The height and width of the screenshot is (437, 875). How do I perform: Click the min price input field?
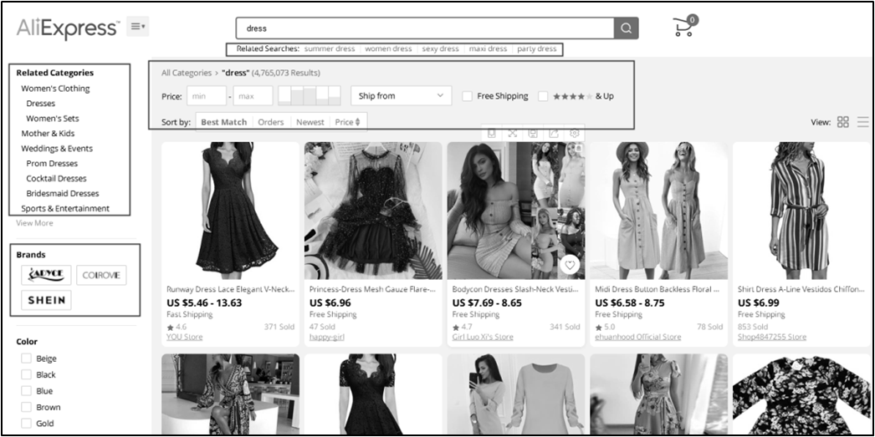(x=206, y=96)
